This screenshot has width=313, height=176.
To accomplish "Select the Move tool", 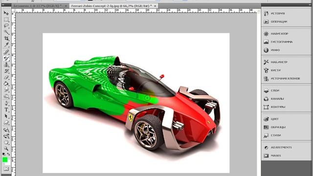I will coord(6,13).
